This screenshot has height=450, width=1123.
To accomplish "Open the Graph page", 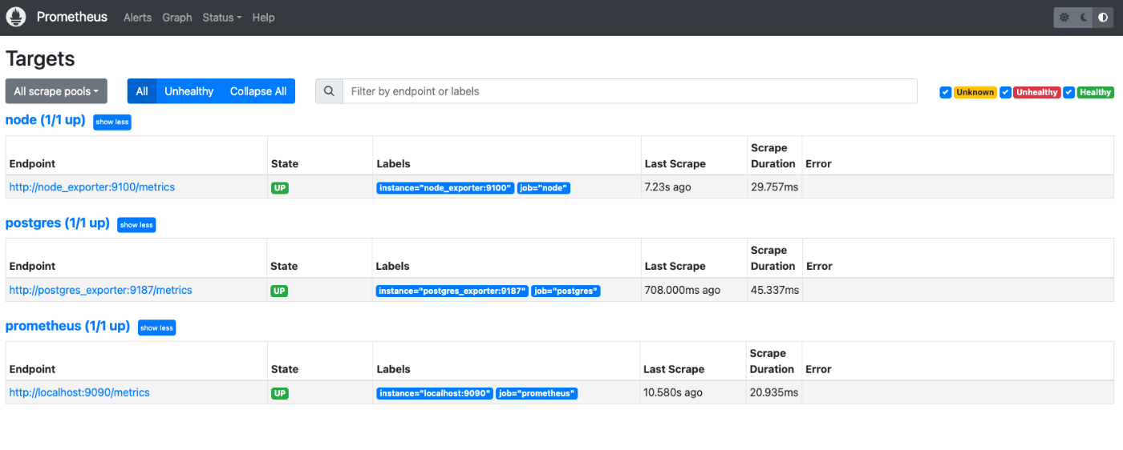I will pyautogui.click(x=177, y=18).
